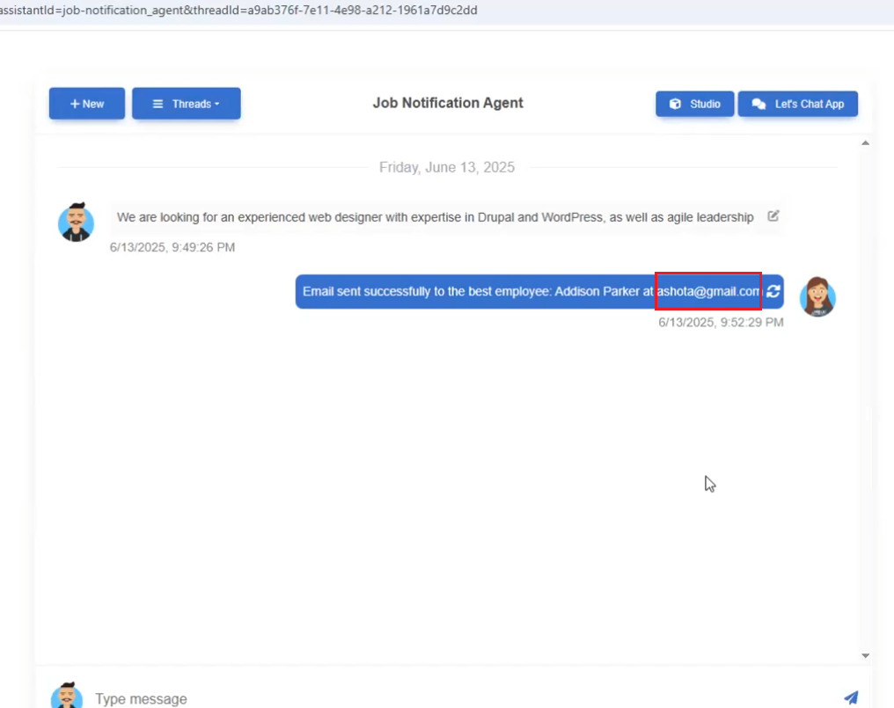The height and width of the screenshot is (708, 894).
Task: Open Studio from the header button
Action: click(x=694, y=104)
